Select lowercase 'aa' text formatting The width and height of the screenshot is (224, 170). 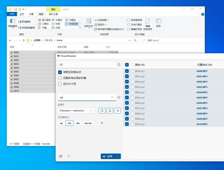click(61, 123)
